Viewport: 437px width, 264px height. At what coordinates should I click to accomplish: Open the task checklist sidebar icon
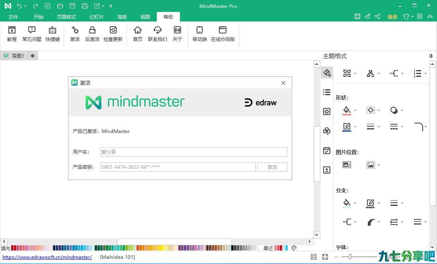coord(327,151)
